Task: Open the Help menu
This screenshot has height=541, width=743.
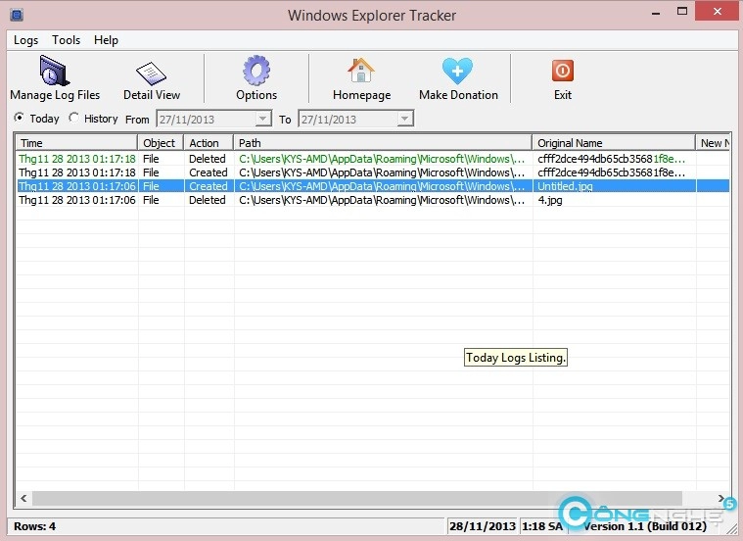Action: click(106, 40)
